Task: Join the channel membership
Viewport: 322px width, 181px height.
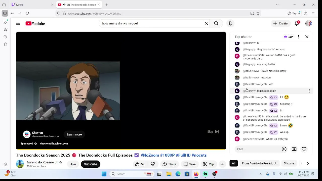Action: (73, 164)
